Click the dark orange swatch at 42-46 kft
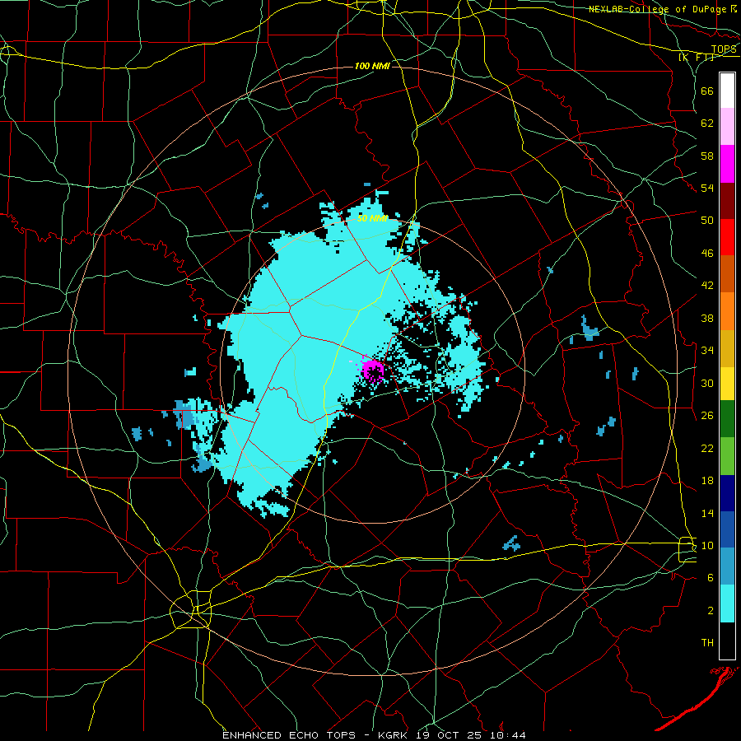Viewport: 741px width, 741px height. pyautogui.click(x=727, y=273)
